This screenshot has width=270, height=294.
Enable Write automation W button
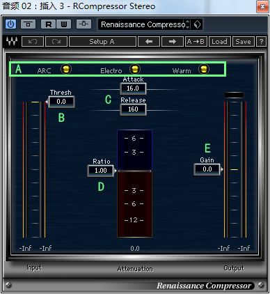63,24
